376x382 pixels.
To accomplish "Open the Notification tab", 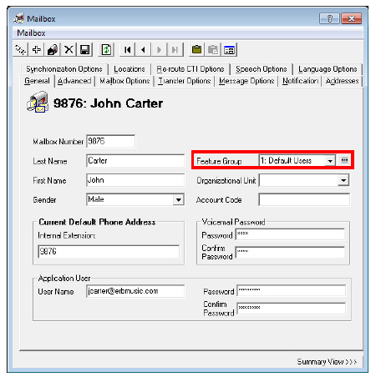I will [x=300, y=81].
